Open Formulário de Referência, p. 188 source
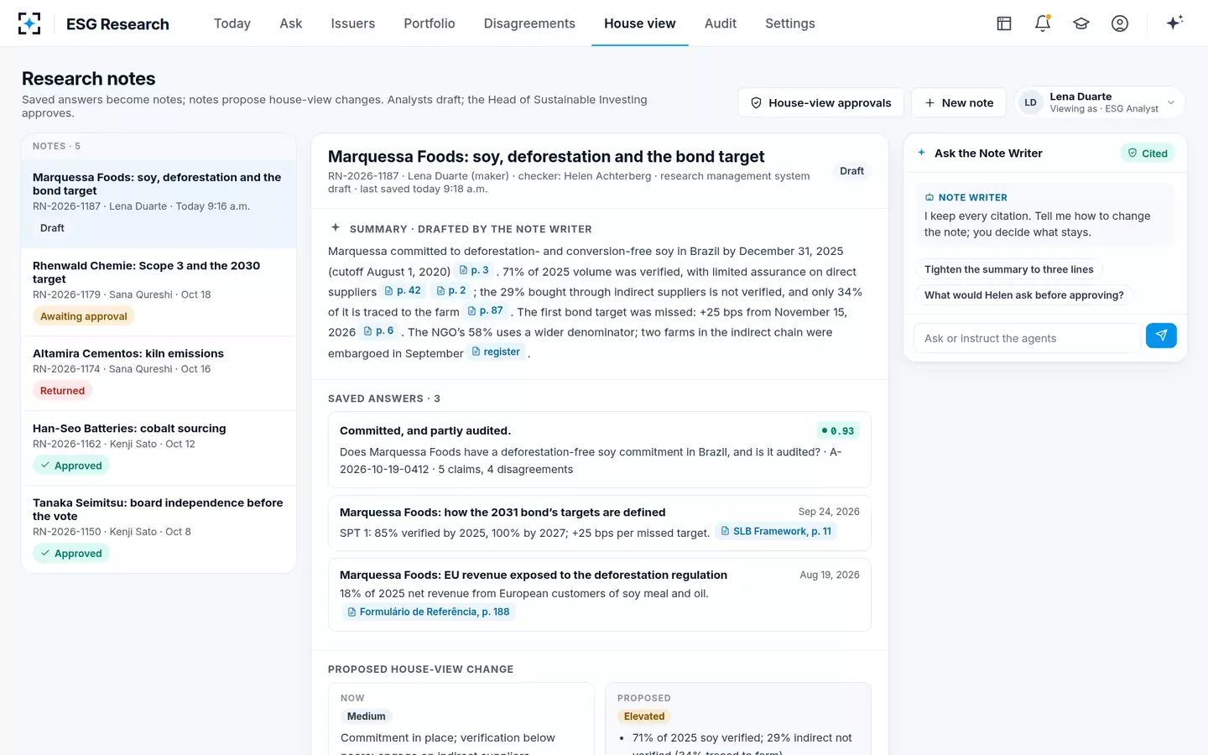 (429, 612)
